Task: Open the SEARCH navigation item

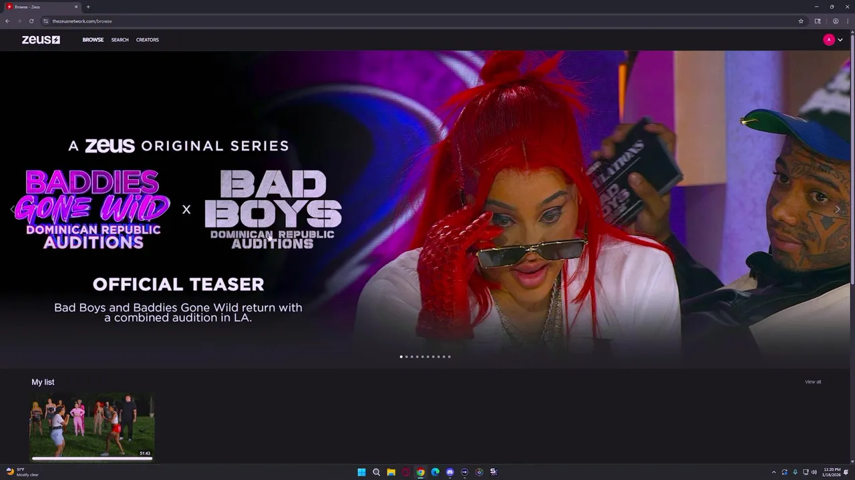Action: point(120,40)
